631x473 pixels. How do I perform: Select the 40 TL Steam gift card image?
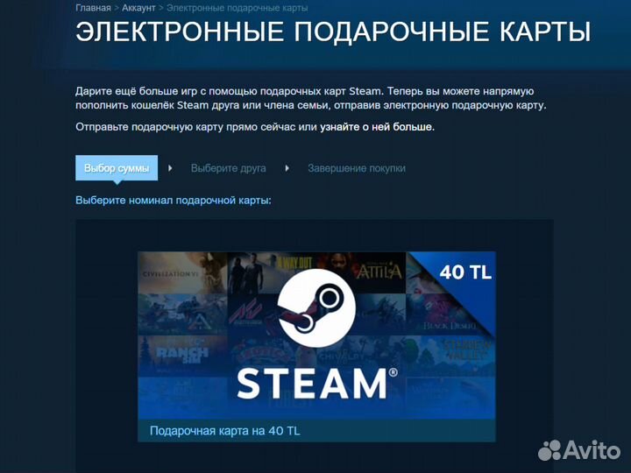coord(316,335)
